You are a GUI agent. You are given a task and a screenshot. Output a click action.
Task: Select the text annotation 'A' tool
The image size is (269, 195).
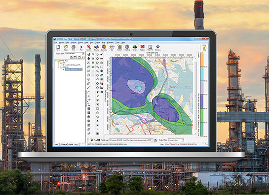pos(97,121)
